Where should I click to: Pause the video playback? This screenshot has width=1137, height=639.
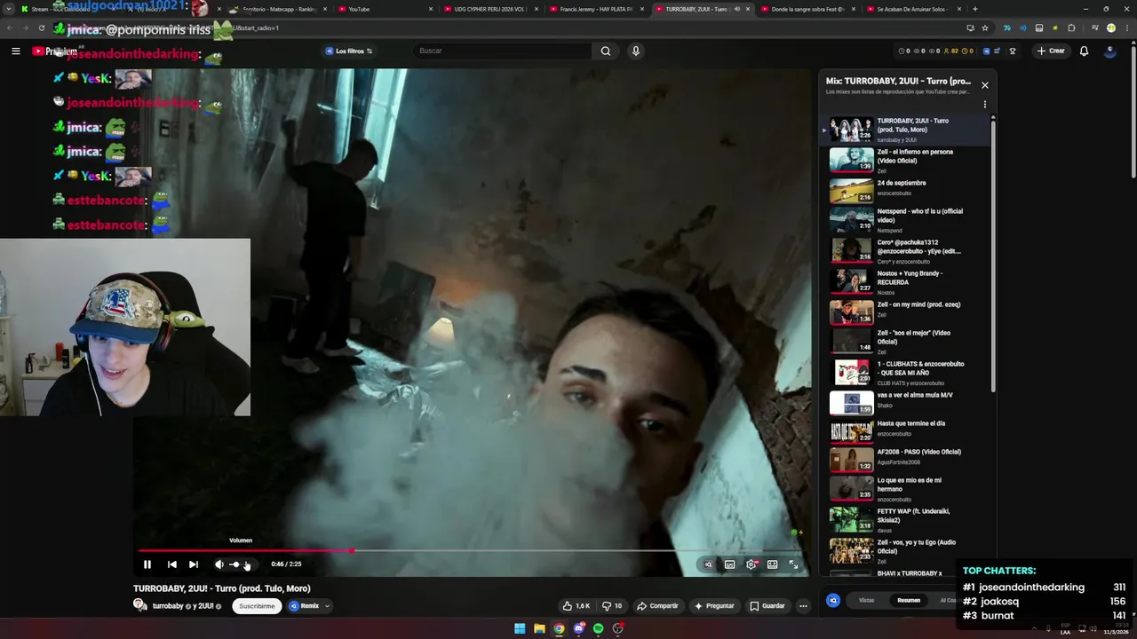click(147, 564)
